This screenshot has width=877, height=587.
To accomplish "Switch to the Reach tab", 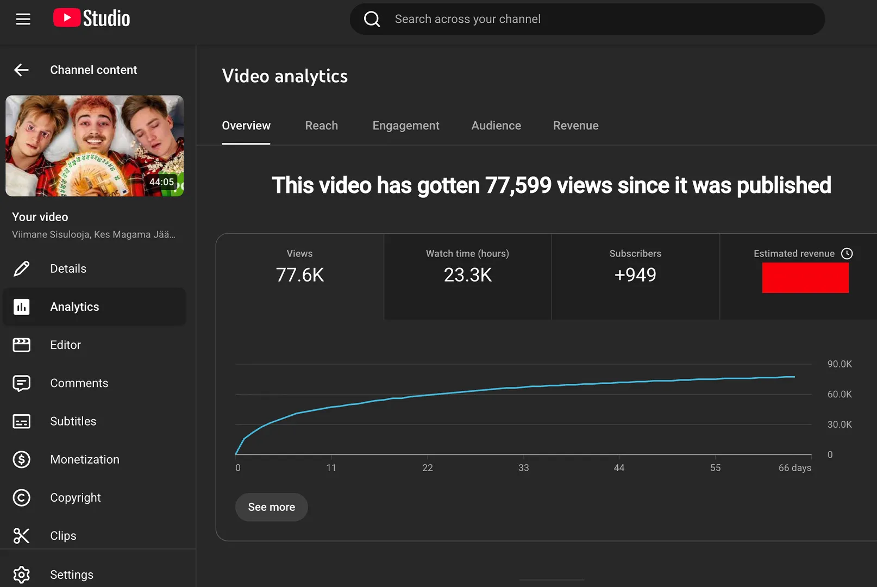I will pos(321,126).
